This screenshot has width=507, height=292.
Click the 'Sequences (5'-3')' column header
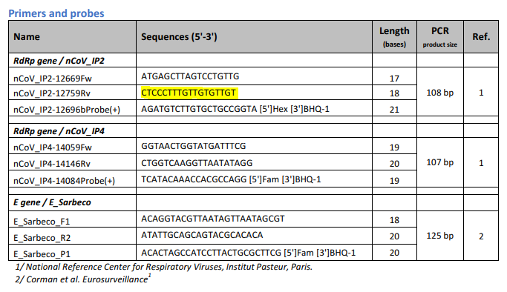click(x=179, y=37)
